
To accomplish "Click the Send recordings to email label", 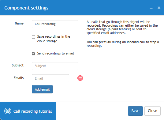I will [x=56, y=53].
